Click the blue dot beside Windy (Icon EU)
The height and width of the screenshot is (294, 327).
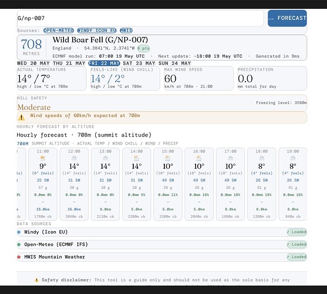pos(19,232)
